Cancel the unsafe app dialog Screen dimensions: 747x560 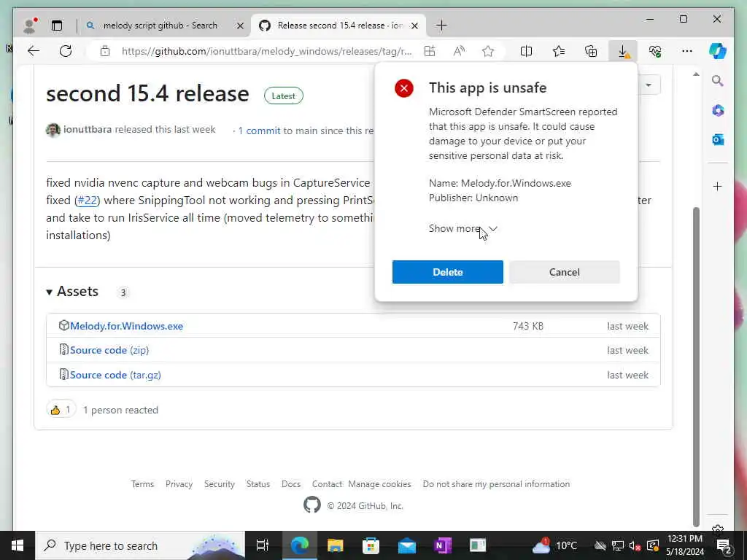[x=564, y=272]
